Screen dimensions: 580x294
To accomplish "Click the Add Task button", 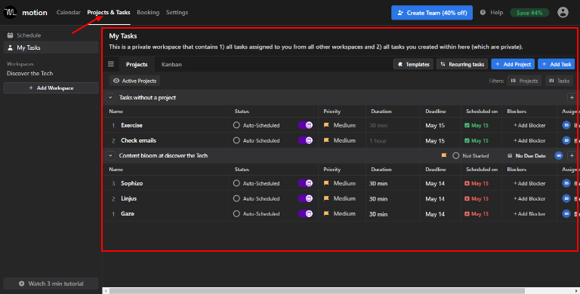I will (557, 64).
